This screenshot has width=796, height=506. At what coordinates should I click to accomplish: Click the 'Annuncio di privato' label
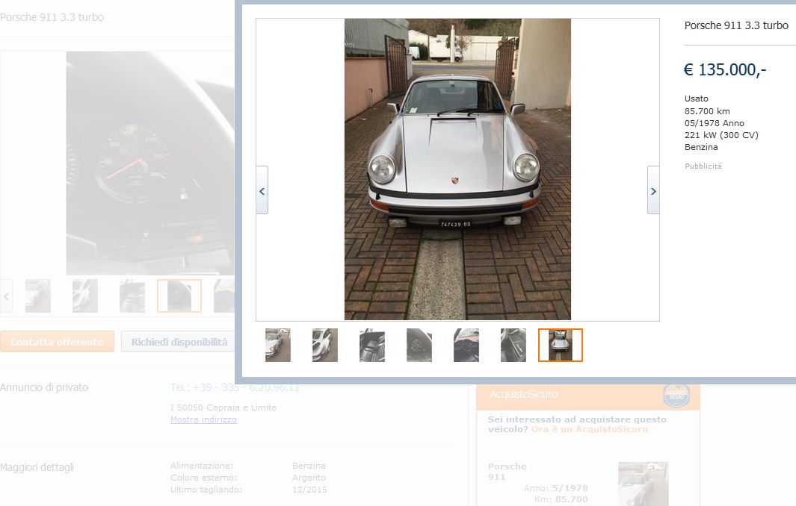[x=44, y=388]
